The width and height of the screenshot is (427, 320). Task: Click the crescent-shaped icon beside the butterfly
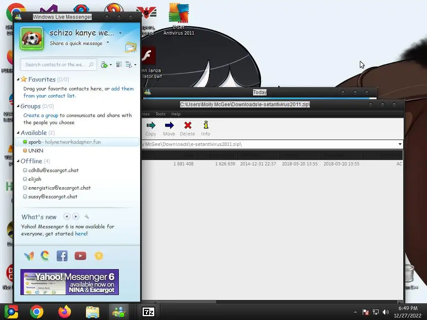(x=45, y=256)
